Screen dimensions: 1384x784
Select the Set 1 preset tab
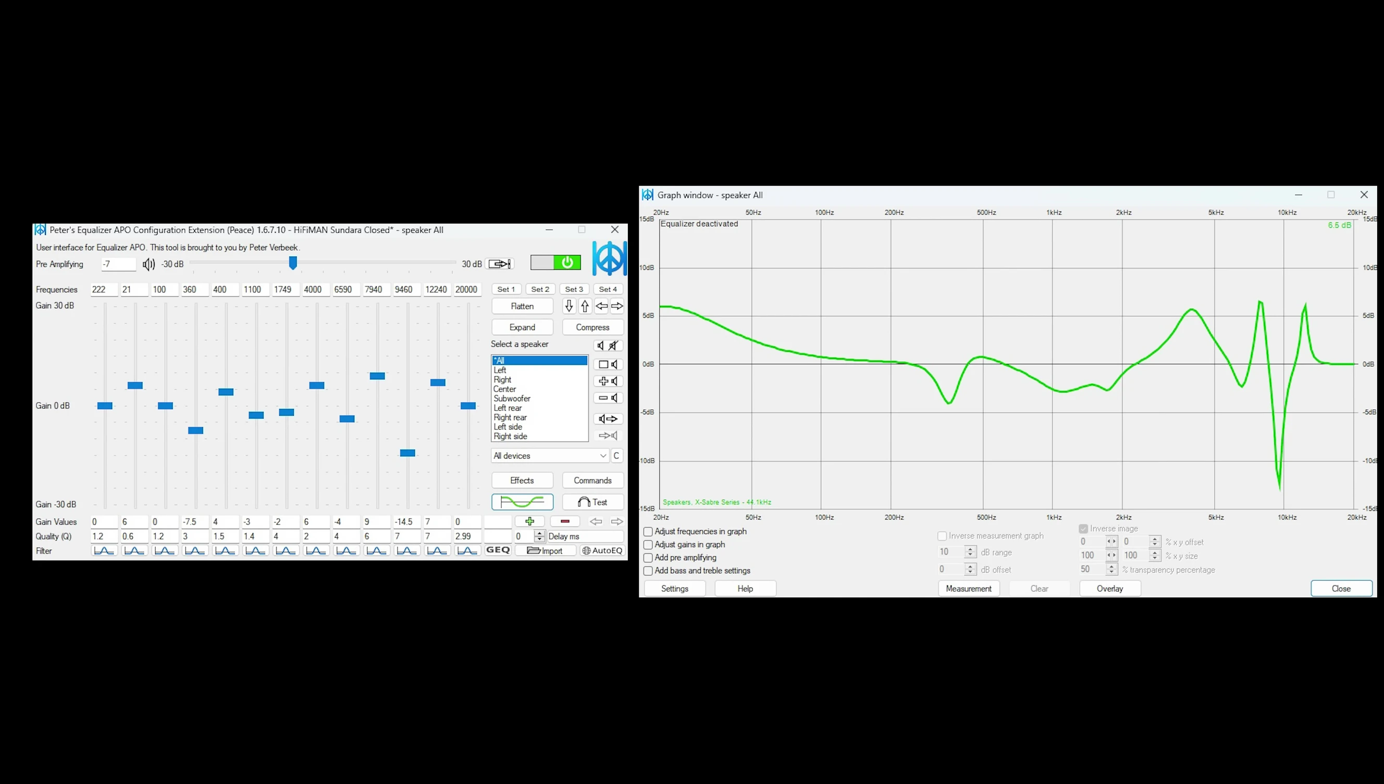click(x=505, y=289)
